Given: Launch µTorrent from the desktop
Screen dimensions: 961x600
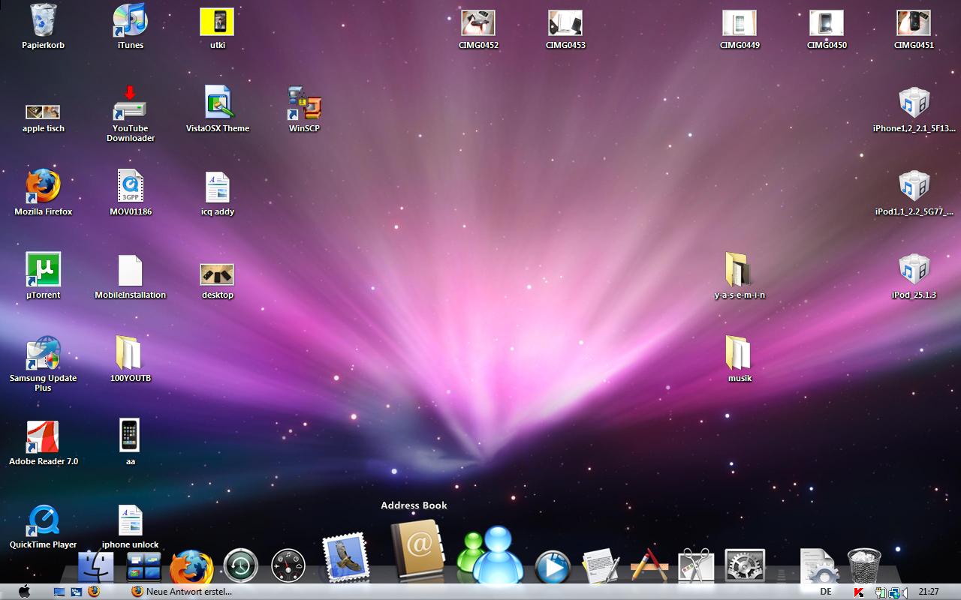Looking at the screenshot, I should point(43,276).
